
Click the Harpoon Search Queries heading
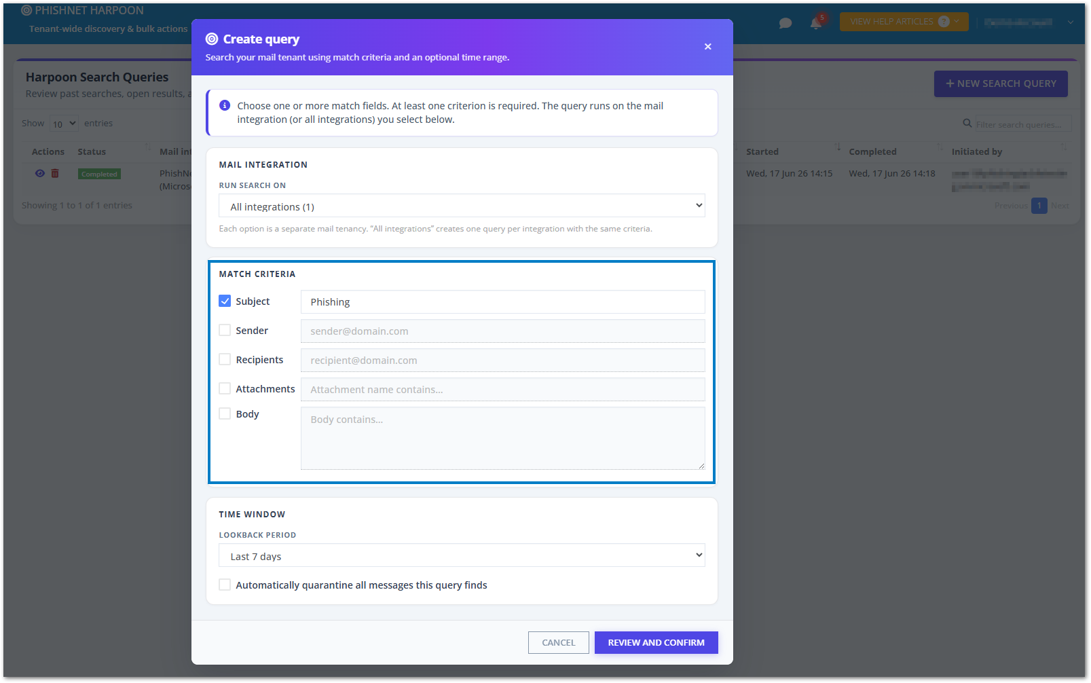(97, 77)
